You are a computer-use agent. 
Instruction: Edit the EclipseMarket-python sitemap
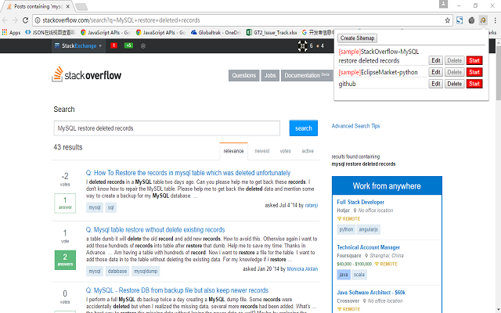point(436,72)
